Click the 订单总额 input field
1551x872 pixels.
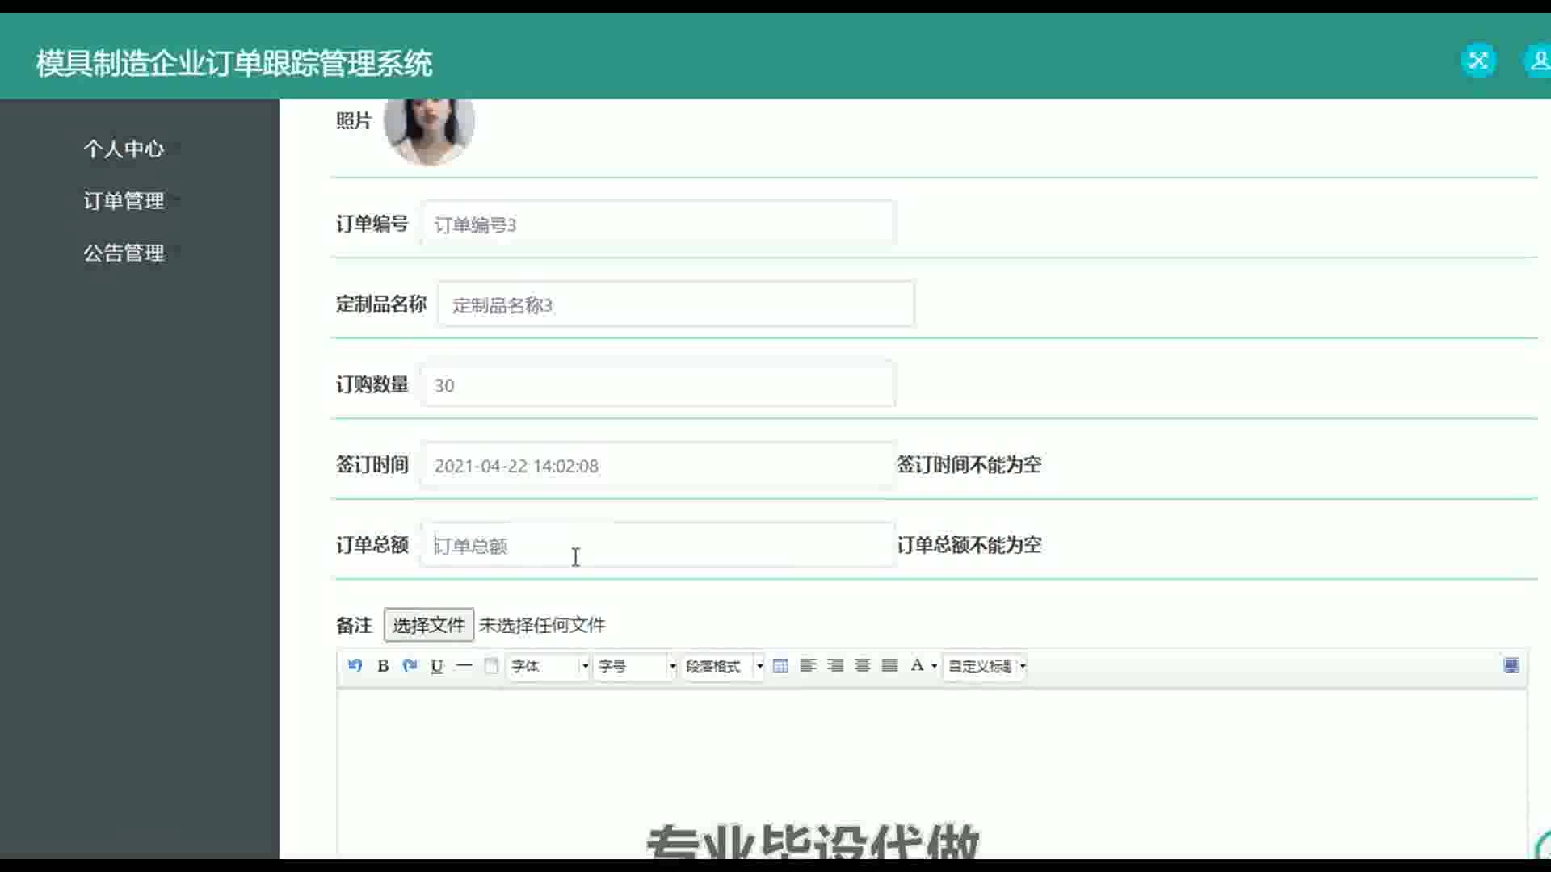tap(658, 546)
